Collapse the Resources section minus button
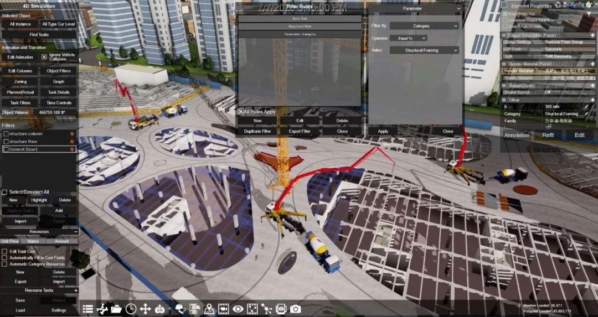This screenshot has width=598, height=317. pos(76,232)
